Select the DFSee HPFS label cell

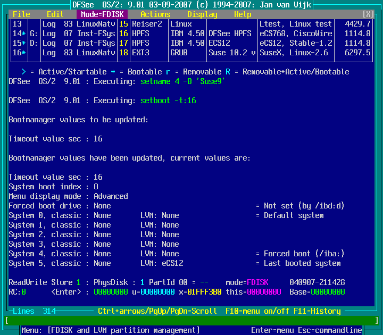click(x=230, y=33)
